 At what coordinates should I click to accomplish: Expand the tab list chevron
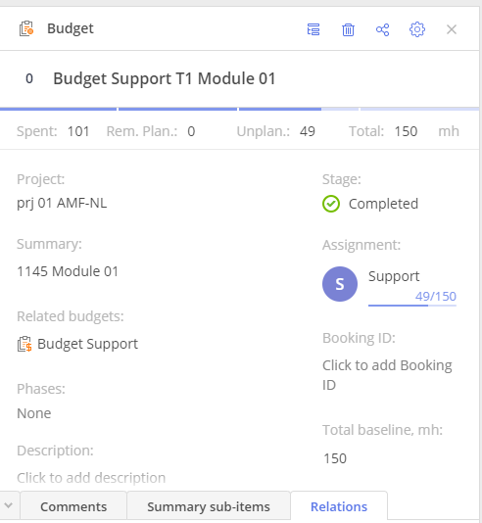click(9, 505)
